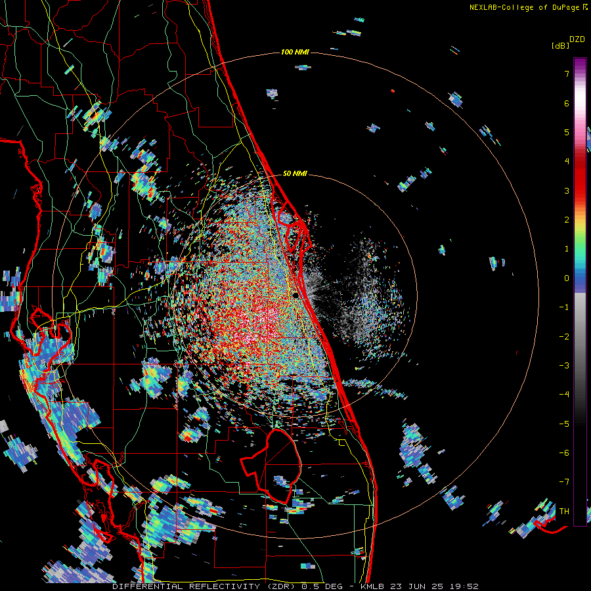Click the Differential Reflectivity KMLB caption text
591x591 pixels.
pos(295,586)
